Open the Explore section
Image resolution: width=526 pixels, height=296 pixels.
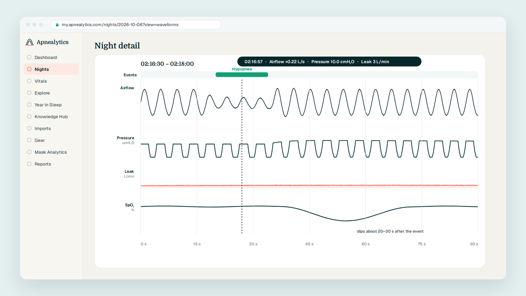[x=51, y=93]
